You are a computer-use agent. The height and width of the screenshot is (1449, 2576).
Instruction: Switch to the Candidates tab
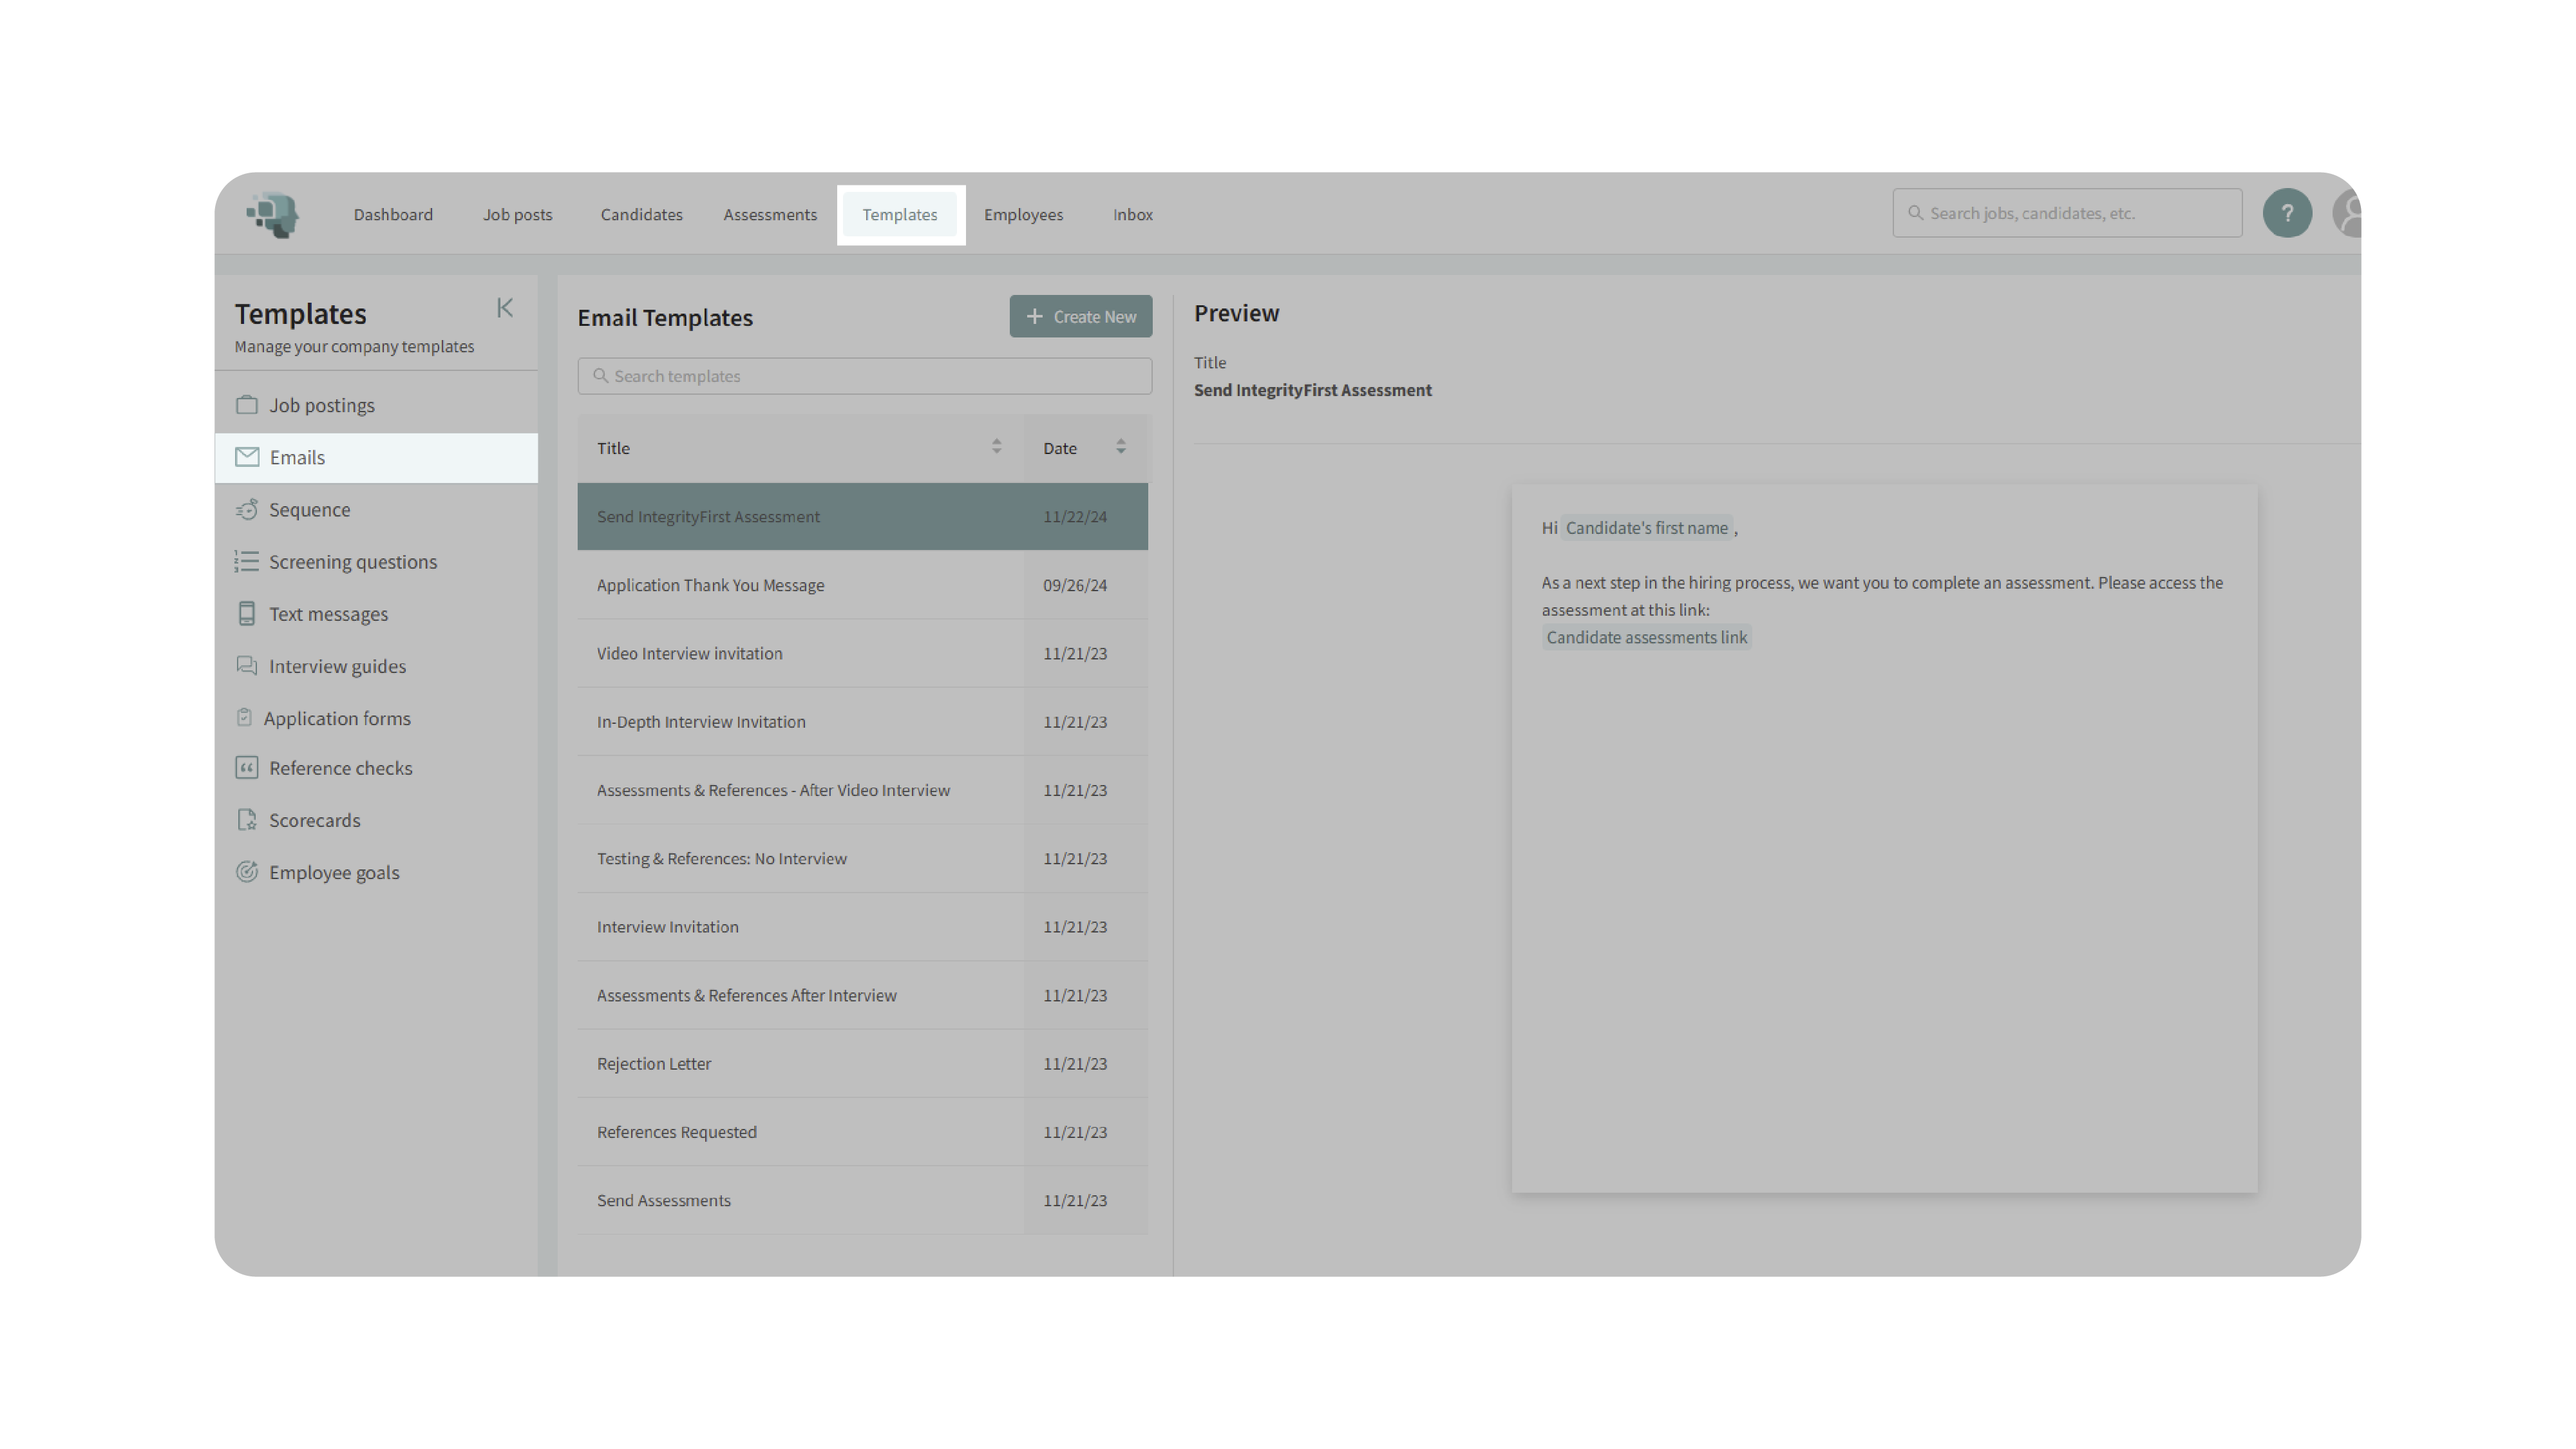641,215
